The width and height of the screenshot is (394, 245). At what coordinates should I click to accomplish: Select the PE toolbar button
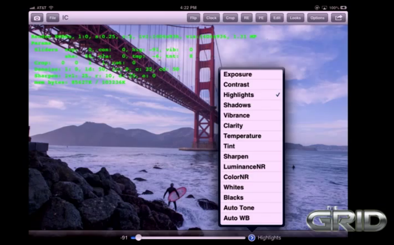click(x=262, y=18)
